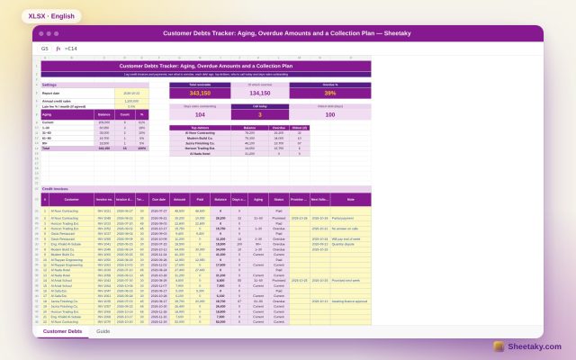The image size is (576, 360).
Task: Click the Status column header
Action: (279, 200)
